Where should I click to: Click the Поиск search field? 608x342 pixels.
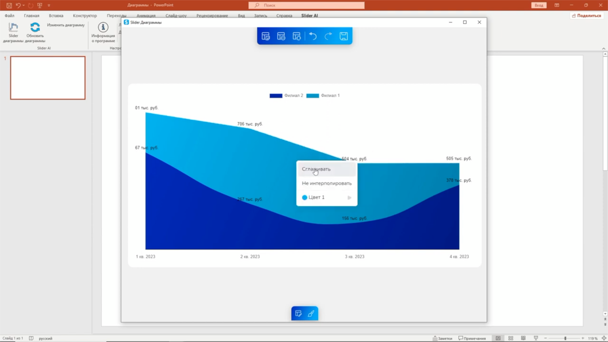[307, 5]
